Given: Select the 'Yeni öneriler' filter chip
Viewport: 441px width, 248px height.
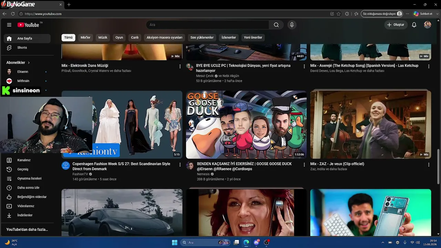Looking at the screenshot, I should pyautogui.click(x=253, y=38).
